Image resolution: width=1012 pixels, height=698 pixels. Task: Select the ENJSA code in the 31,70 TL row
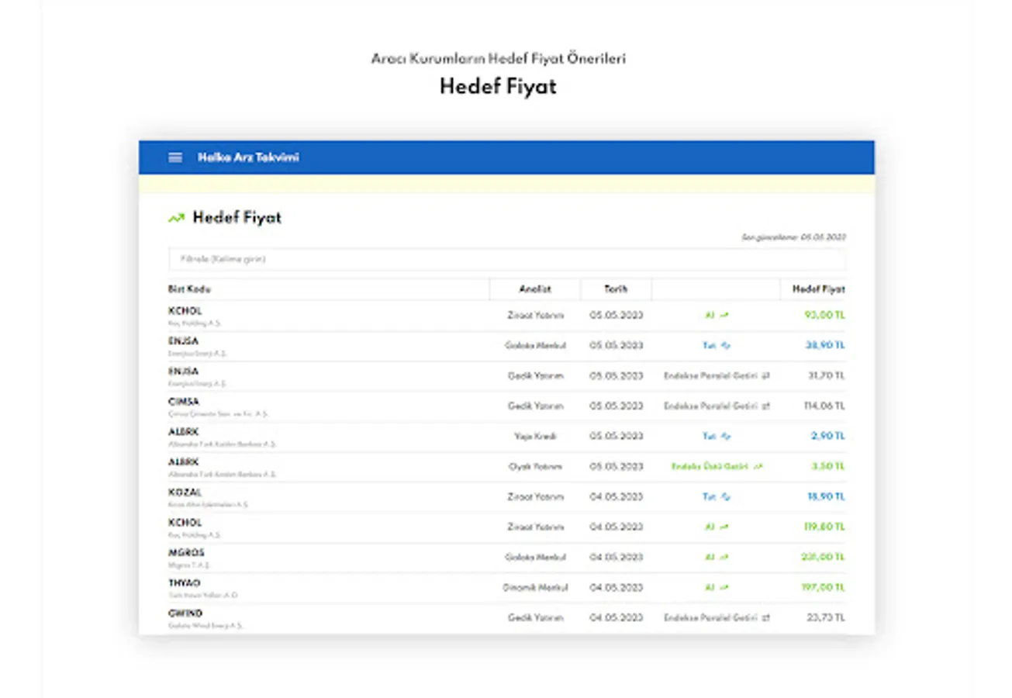(x=183, y=371)
